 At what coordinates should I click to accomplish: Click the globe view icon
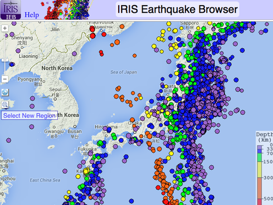(5, 92)
